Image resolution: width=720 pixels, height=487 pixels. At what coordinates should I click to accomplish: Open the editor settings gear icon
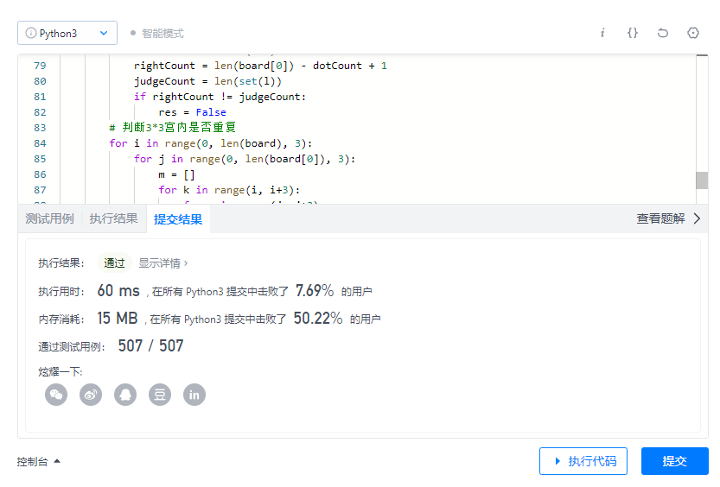click(693, 33)
